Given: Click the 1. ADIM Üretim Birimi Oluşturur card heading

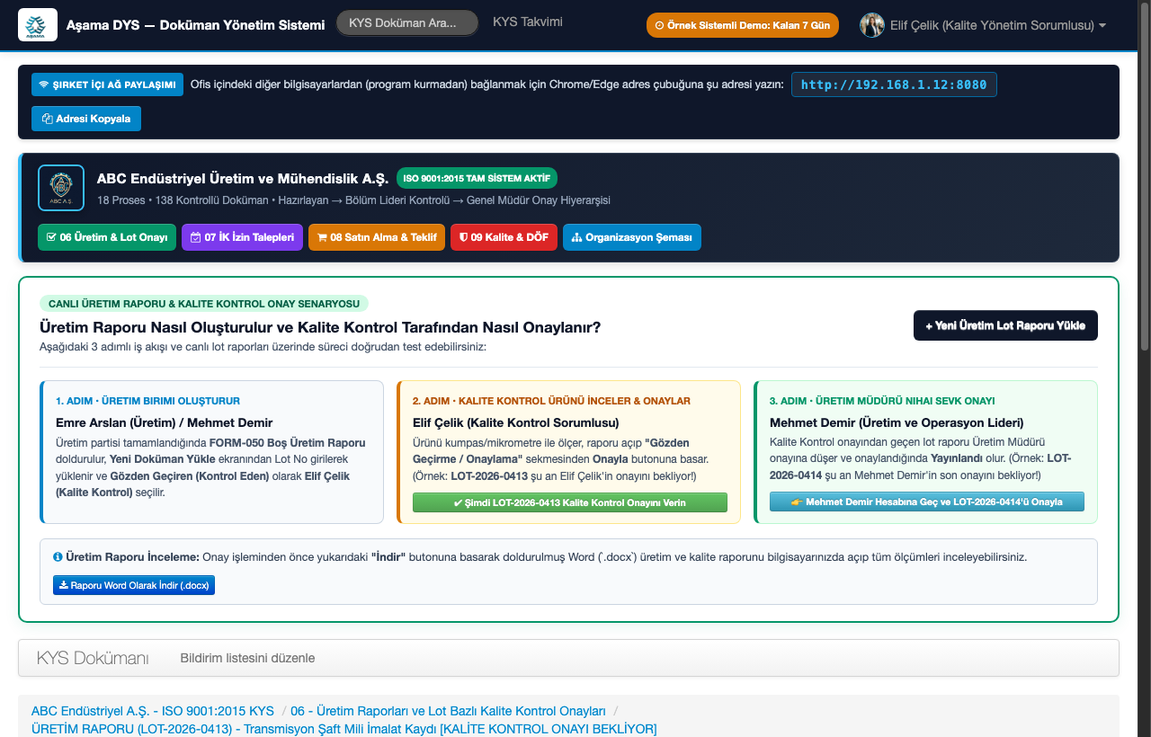Looking at the screenshot, I should [147, 401].
